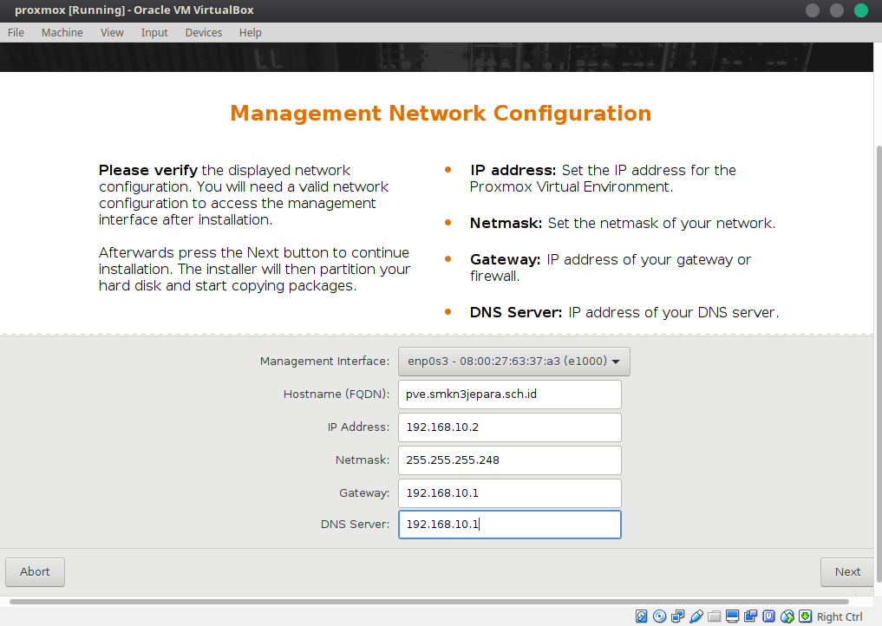Open the Management Interface dropdown
The height and width of the screenshot is (626, 882).
[513, 361]
